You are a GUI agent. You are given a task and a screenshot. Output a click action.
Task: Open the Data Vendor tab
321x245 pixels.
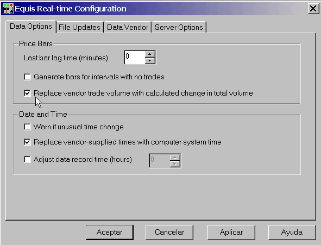pyautogui.click(x=128, y=27)
